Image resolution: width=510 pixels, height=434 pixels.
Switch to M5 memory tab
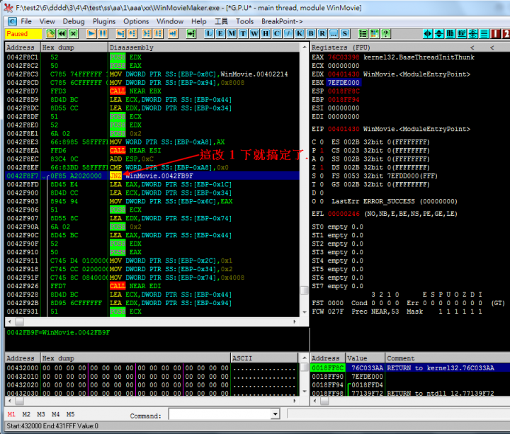tap(70, 414)
